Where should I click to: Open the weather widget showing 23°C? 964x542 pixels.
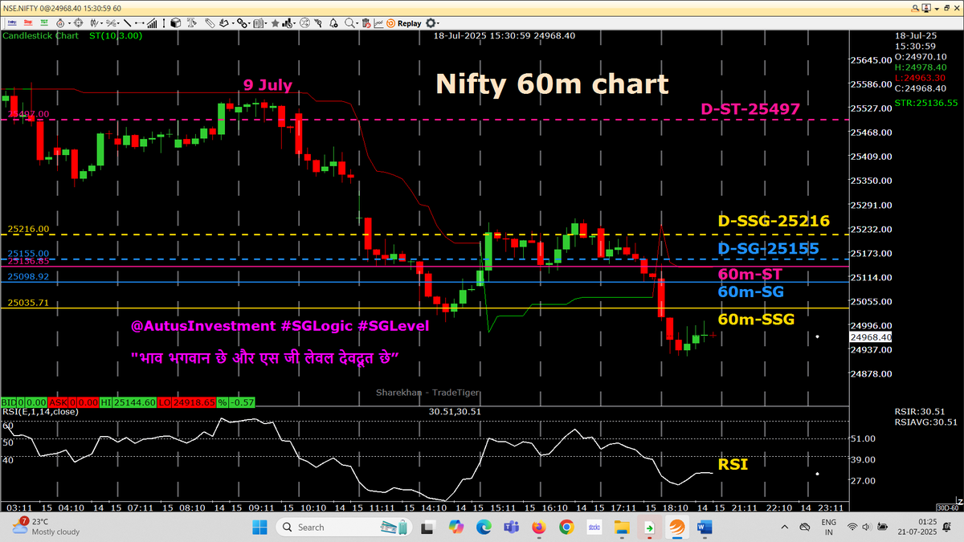click(x=45, y=526)
